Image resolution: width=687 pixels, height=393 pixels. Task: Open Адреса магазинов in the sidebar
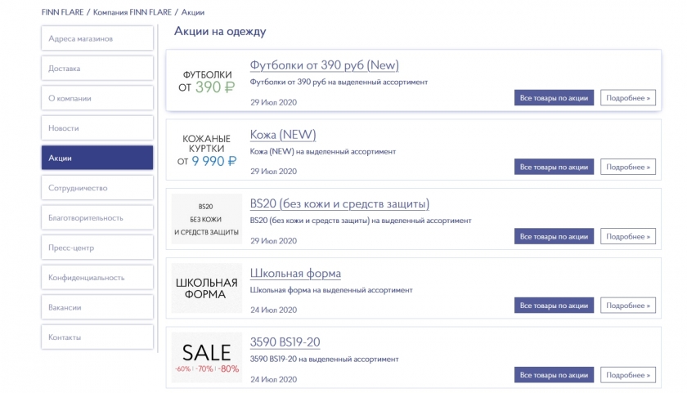coord(97,38)
